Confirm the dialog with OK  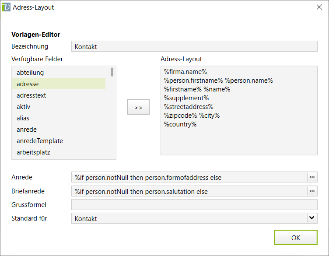tap(295, 238)
